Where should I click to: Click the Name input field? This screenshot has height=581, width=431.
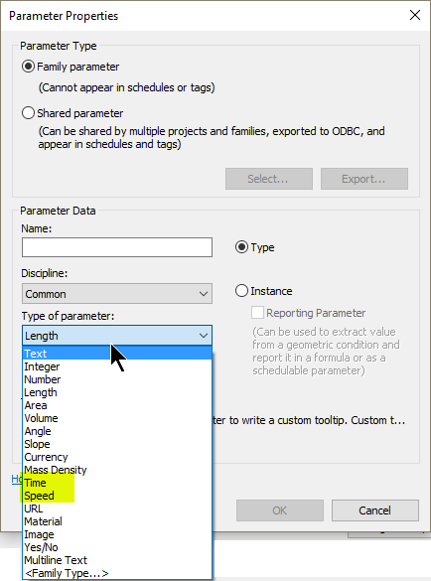coord(117,247)
